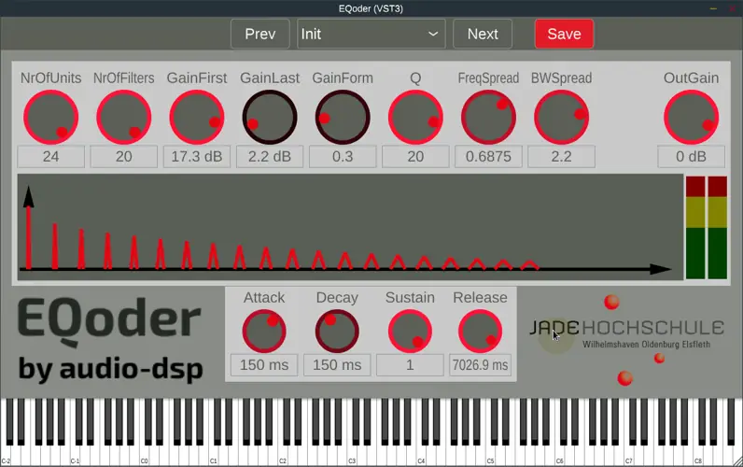Click the Q knob
Image resolution: width=743 pixels, height=467 pixels.
[x=415, y=118]
